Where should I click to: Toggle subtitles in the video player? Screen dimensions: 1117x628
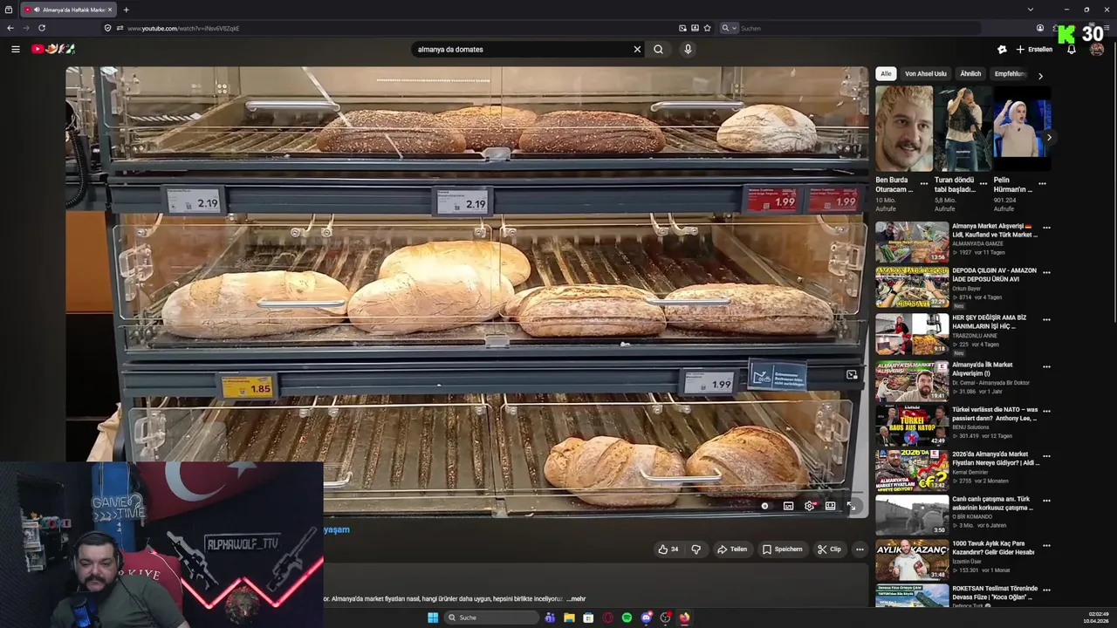[x=788, y=506]
